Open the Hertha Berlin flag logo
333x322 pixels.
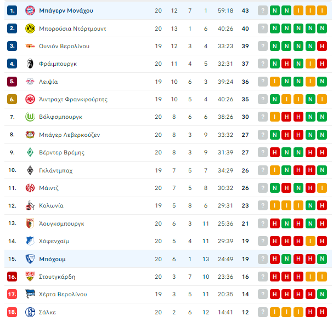pyautogui.click(x=30, y=294)
